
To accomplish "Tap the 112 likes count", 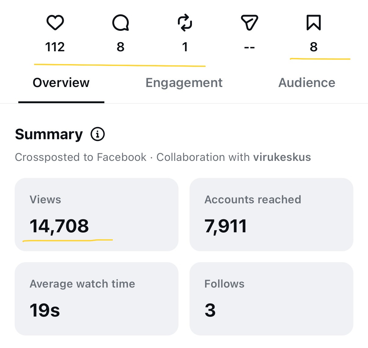I will tap(55, 47).
